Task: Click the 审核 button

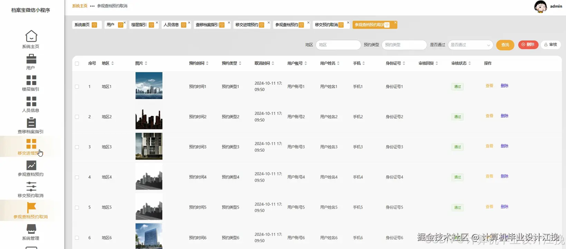Action: (x=550, y=45)
